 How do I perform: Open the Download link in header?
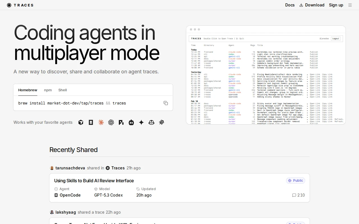[x=312, y=5]
